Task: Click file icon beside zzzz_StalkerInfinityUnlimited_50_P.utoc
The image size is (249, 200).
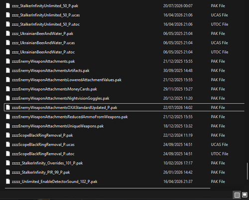Action: pos(8,24)
